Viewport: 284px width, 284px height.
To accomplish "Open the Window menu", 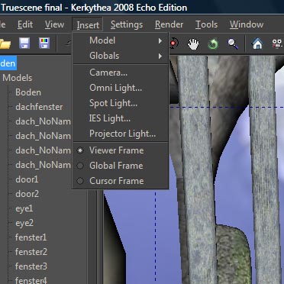I will [x=247, y=24].
